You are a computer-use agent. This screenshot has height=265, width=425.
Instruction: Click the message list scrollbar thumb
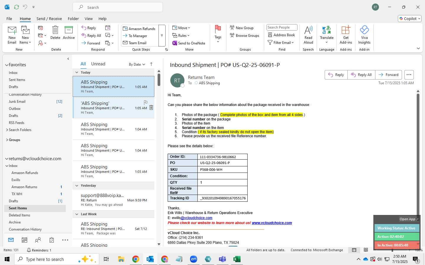click(x=159, y=79)
